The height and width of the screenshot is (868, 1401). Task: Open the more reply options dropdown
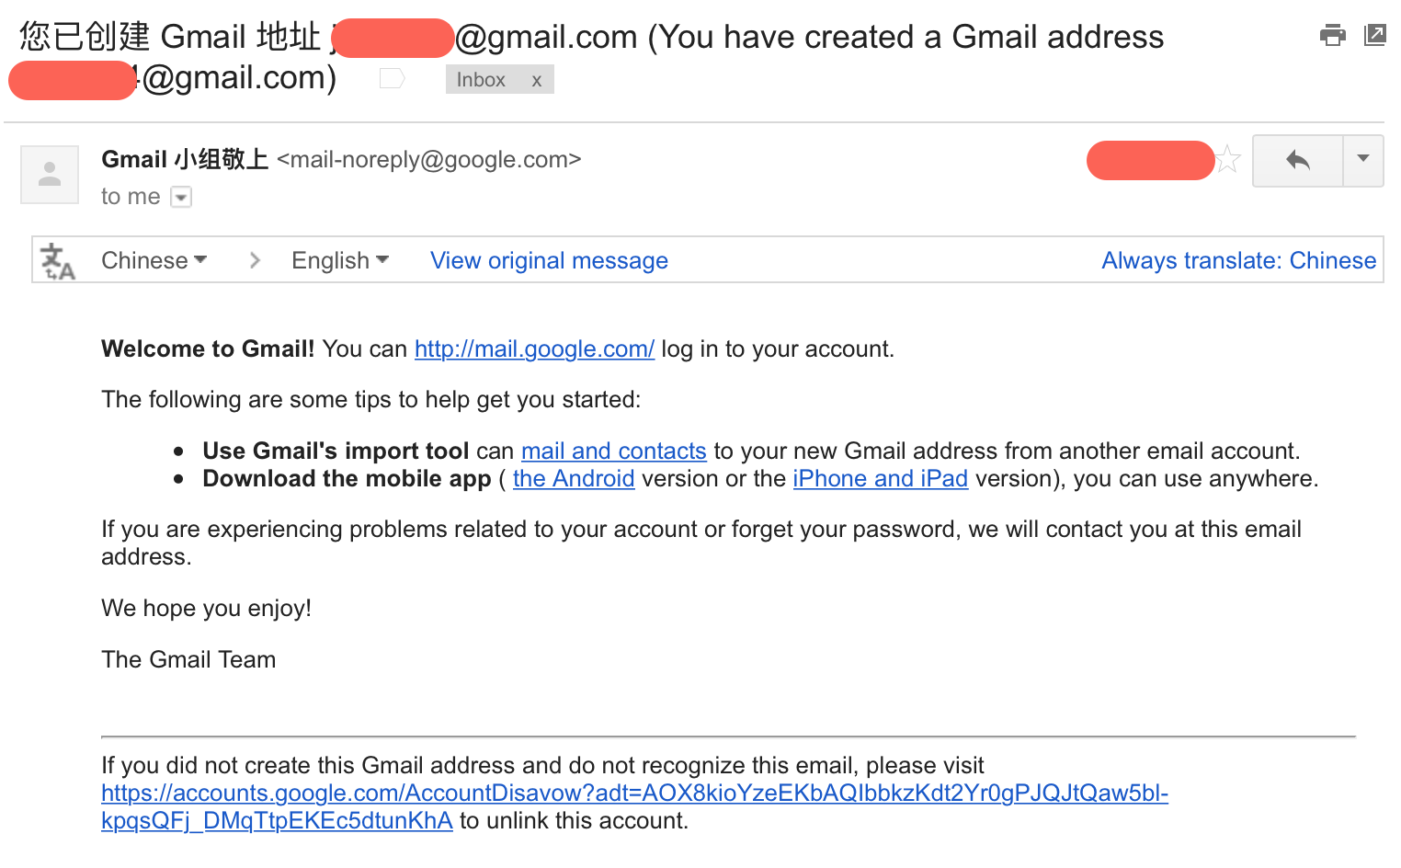(1363, 159)
